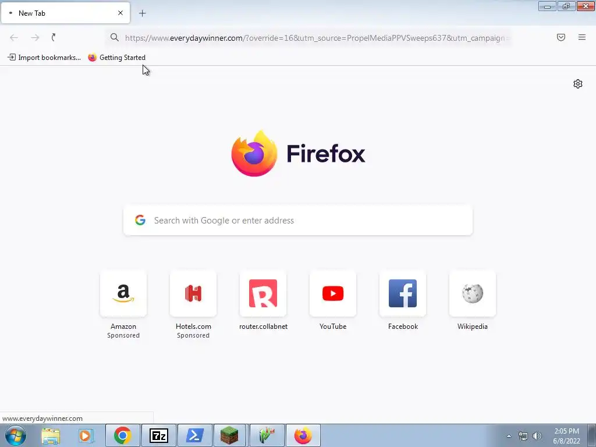Open new tab page settings gear
The width and height of the screenshot is (596, 447).
[x=578, y=84]
